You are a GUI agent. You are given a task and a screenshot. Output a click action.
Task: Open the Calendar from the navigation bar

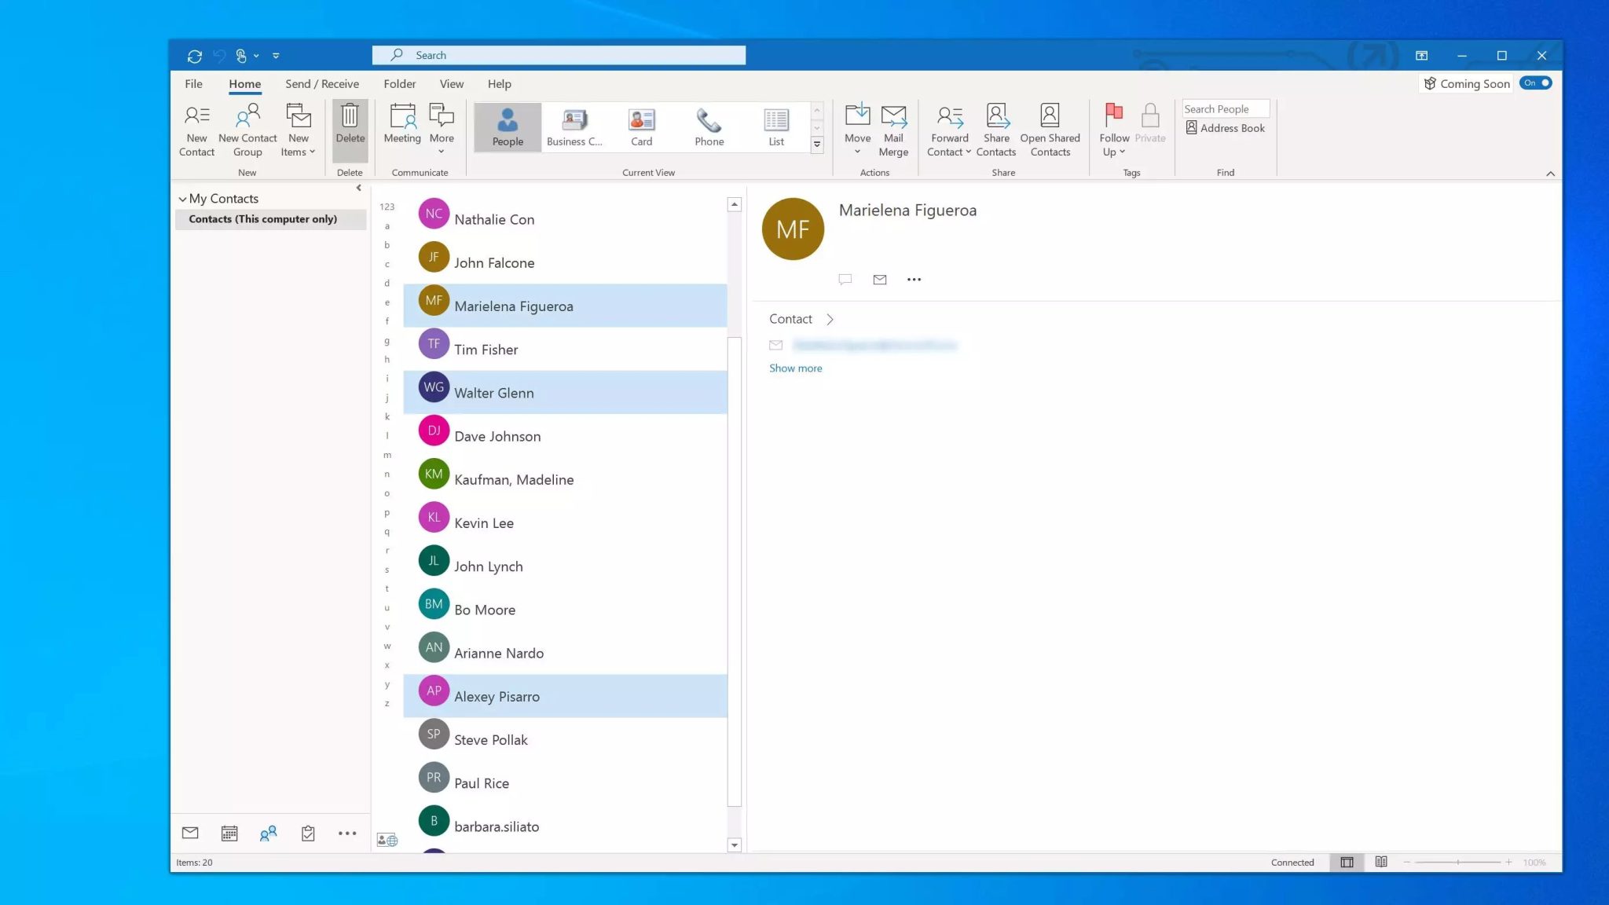click(229, 833)
